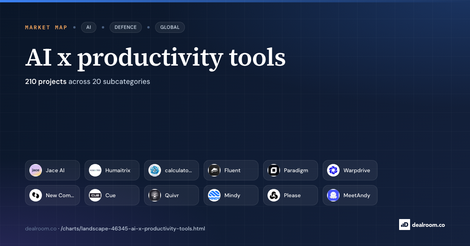Click the Quivr tree logo icon

[x=155, y=195]
